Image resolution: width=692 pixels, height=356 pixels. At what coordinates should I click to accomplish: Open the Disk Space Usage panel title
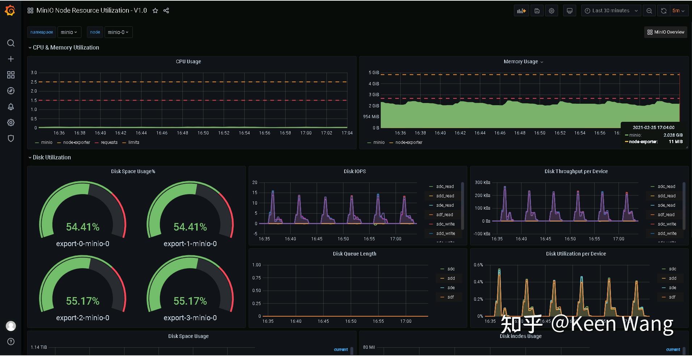coord(188,336)
